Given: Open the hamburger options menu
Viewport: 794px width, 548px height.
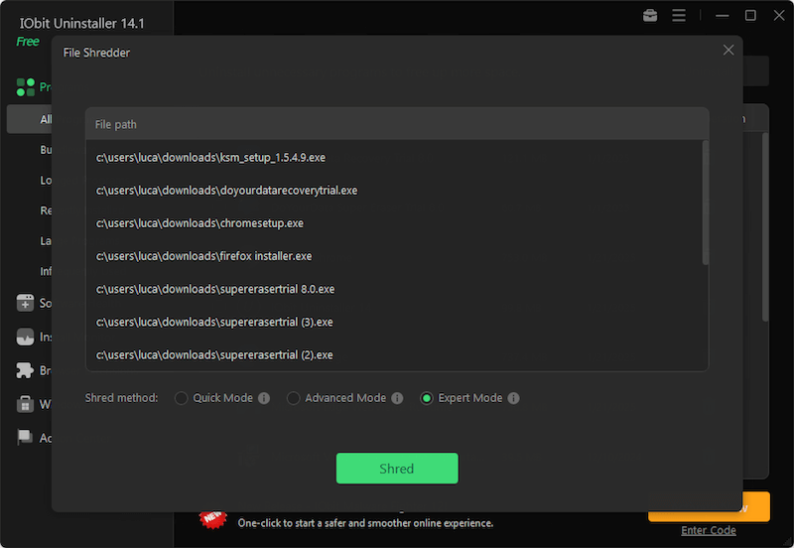Looking at the screenshot, I should click(x=679, y=16).
